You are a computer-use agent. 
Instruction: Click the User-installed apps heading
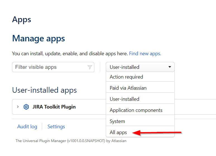(x=44, y=90)
